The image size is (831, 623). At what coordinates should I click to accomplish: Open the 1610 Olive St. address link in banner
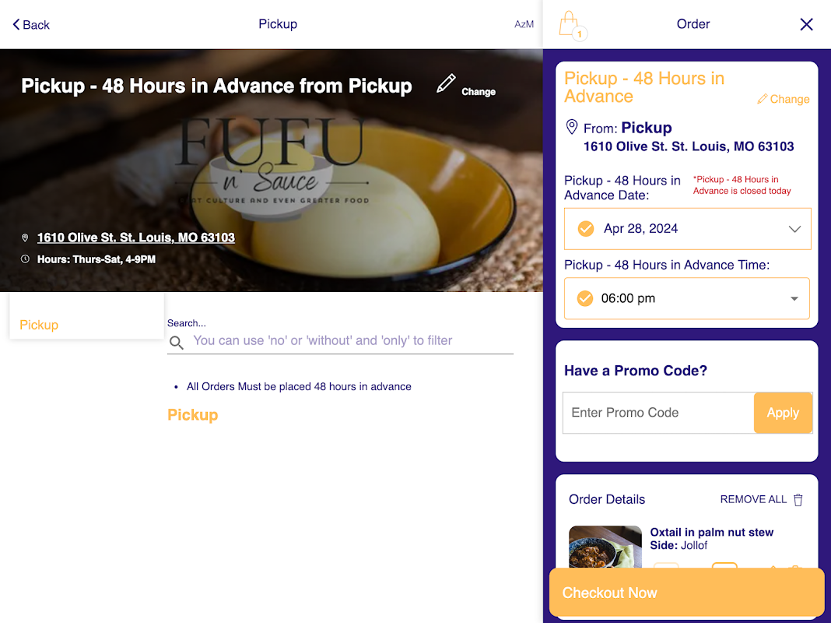tap(135, 238)
